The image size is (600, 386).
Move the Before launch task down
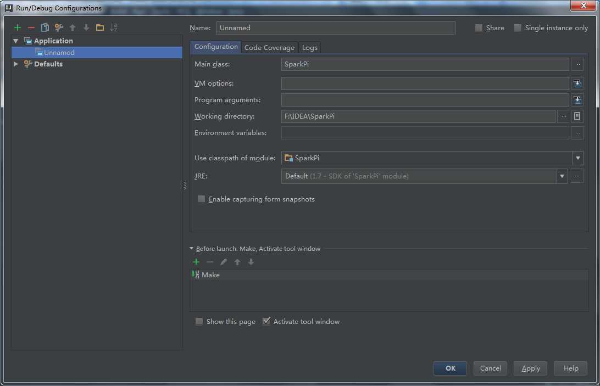coord(251,262)
